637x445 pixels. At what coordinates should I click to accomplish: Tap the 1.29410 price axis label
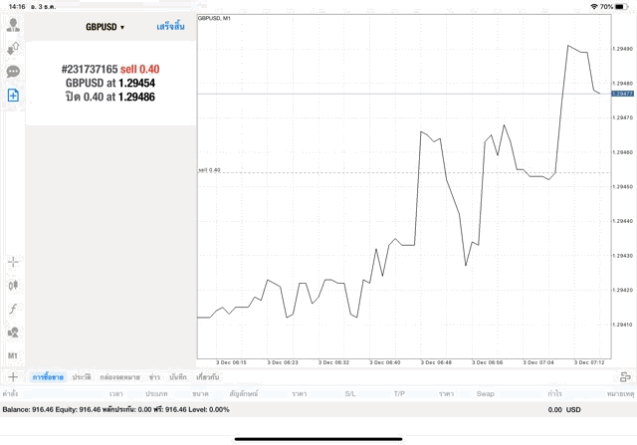(622, 325)
